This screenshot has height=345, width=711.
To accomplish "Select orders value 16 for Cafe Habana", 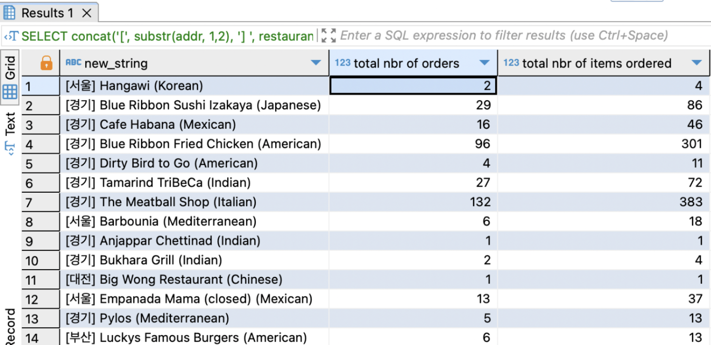I will click(413, 125).
